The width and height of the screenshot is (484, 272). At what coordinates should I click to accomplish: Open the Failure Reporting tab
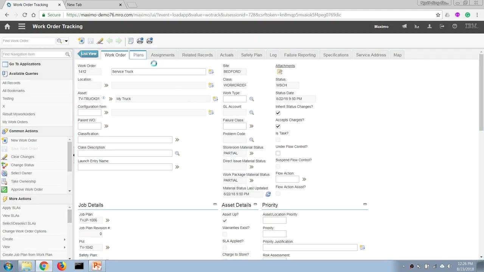(300, 55)
